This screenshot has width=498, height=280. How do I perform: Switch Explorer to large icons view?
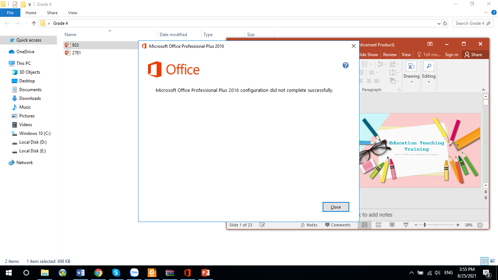point(493,261)
